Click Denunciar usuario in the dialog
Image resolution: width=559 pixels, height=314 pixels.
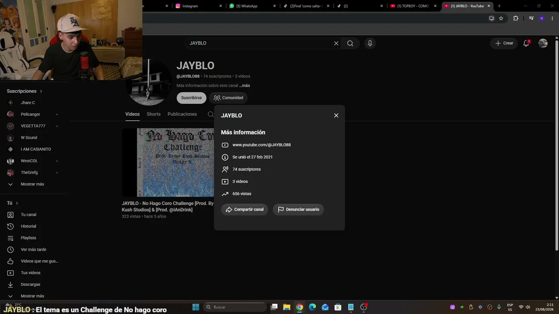pos(298,209)
